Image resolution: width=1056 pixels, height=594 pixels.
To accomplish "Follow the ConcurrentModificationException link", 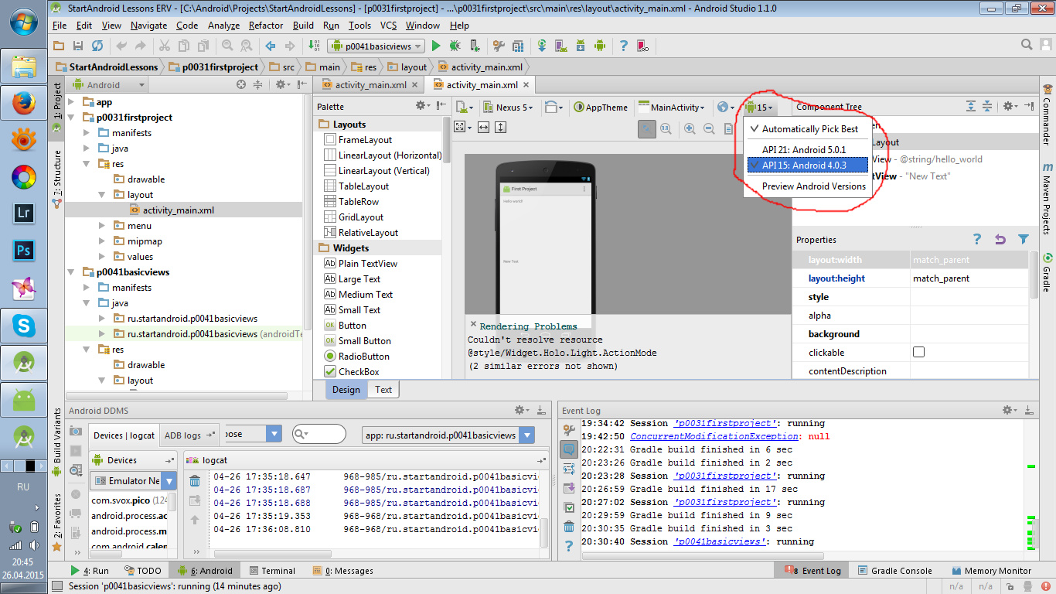I will (x=712, y=436).
